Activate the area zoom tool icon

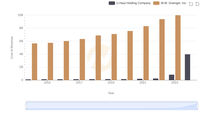pyautogui.click(x=191, y=4)
